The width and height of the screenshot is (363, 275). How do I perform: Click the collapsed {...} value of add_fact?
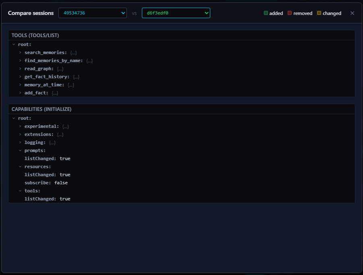[x=55, y=93]
